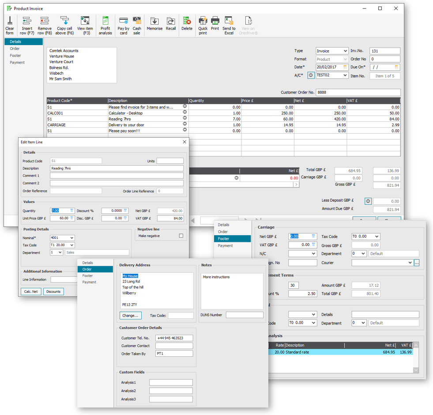Click the Customer Order No. field
This screenshot has height=415, width=433.
[358, 92]
